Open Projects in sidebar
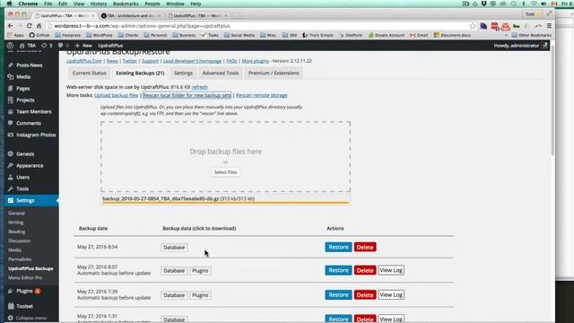The height and width of the screenshot is (323, 574). tap(25, 100)
